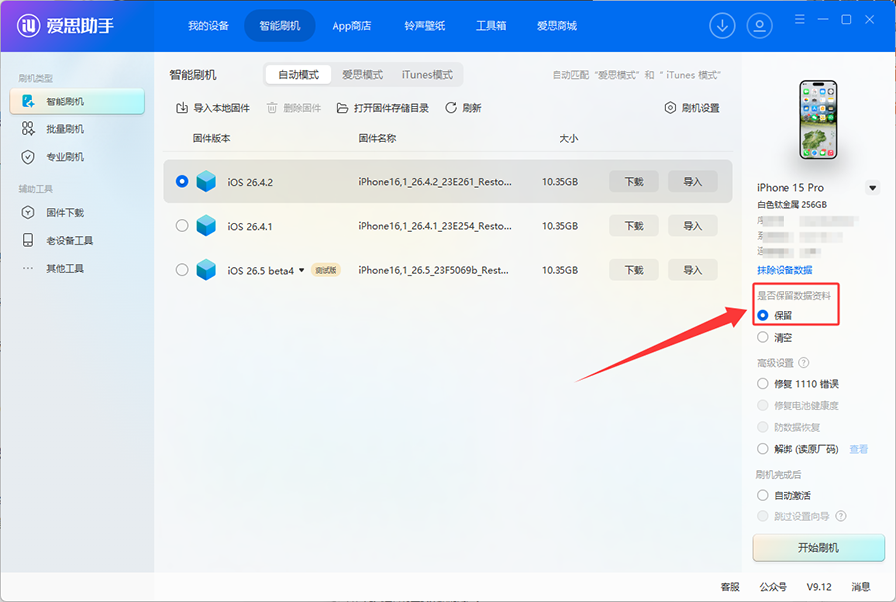
Task: Click the 查看 link beside 解绑
Action: (x=858, y=449)
